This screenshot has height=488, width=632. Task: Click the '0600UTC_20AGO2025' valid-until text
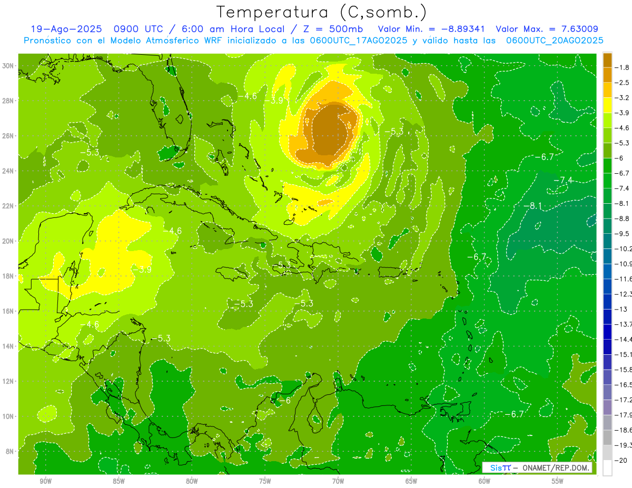(x=555, y=40)
